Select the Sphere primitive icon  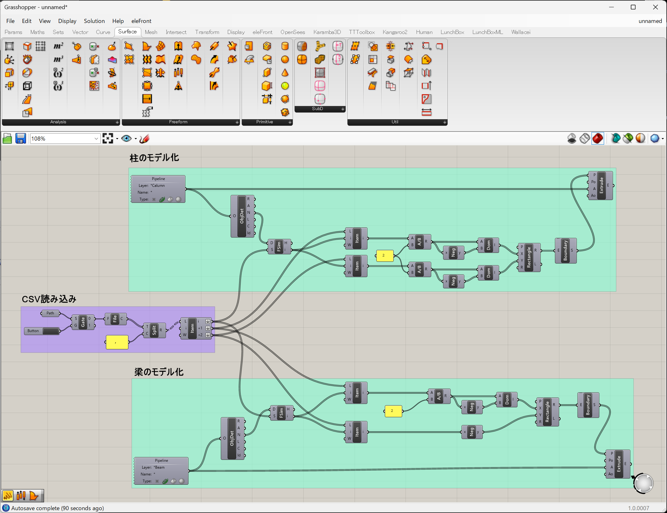pyautogui.click(x=285, y=59)
